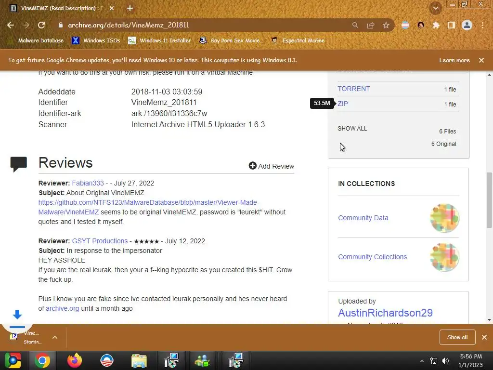This screenshot has width=493, height=370.
Task: Open File Explorer from the taskbar
Action: tap(139, 360)
